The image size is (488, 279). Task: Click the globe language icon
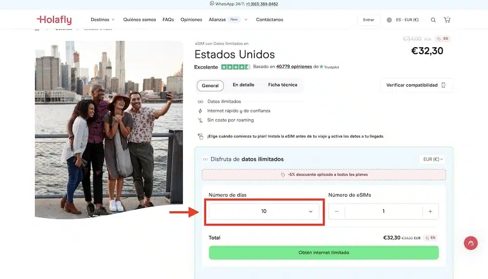pyautogui.click(x=389, y=20)
